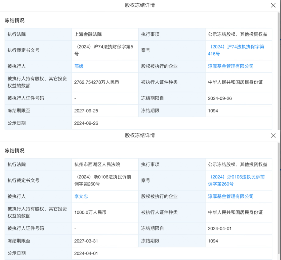Click the upper 冻结情况 section heading
The height and width of the screenshot is (260, 281).
(15, 21)
